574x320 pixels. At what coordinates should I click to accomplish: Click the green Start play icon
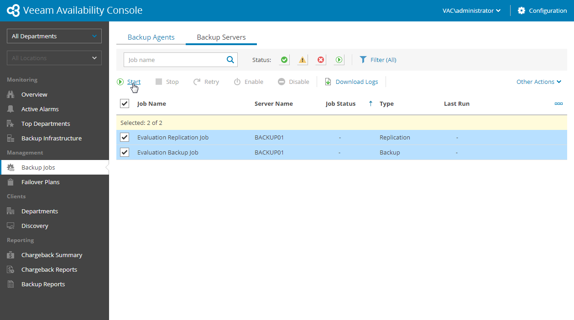pos(120,82)
